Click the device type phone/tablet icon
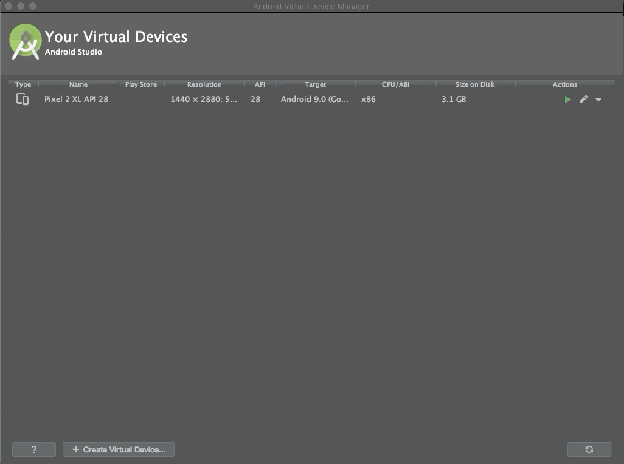 pyautogui.click(x=23, y=99)
